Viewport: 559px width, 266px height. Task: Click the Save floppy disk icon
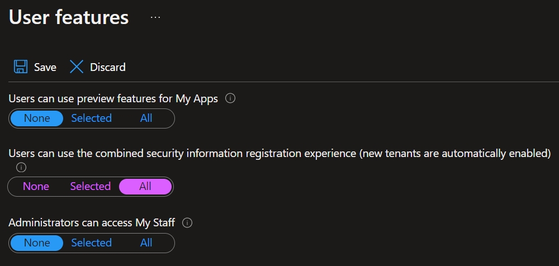tap(21, 67)
